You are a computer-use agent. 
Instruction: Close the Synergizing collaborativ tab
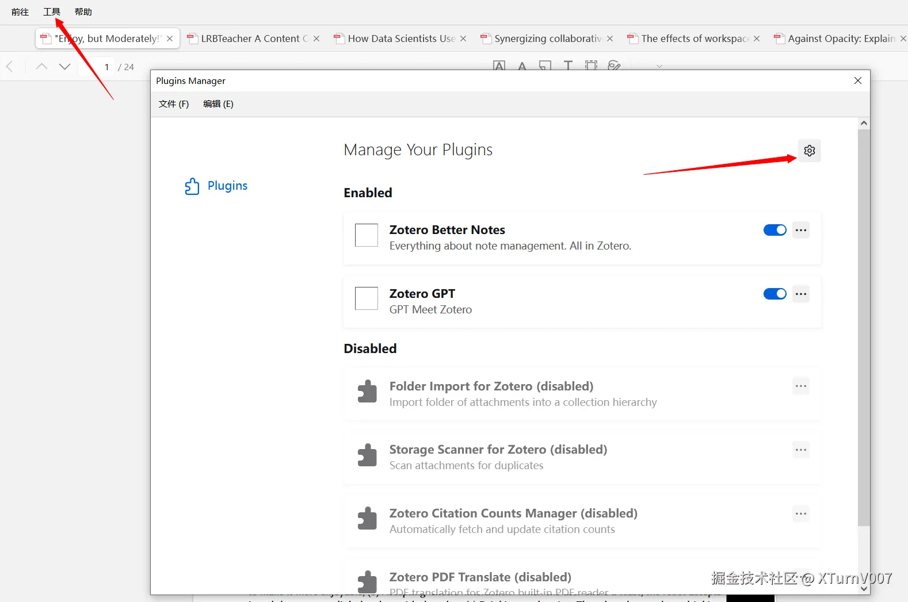pyautogui.click(x=610, y=39)
